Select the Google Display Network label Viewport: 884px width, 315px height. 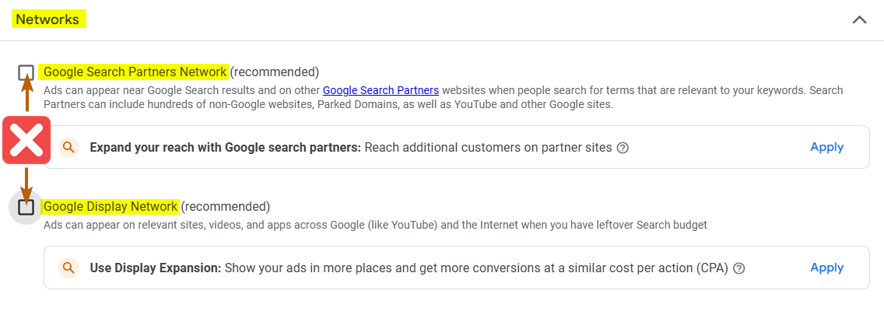click(110, 207)
